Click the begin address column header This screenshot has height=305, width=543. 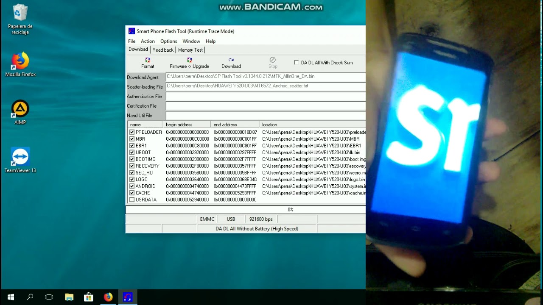(187, 125)
